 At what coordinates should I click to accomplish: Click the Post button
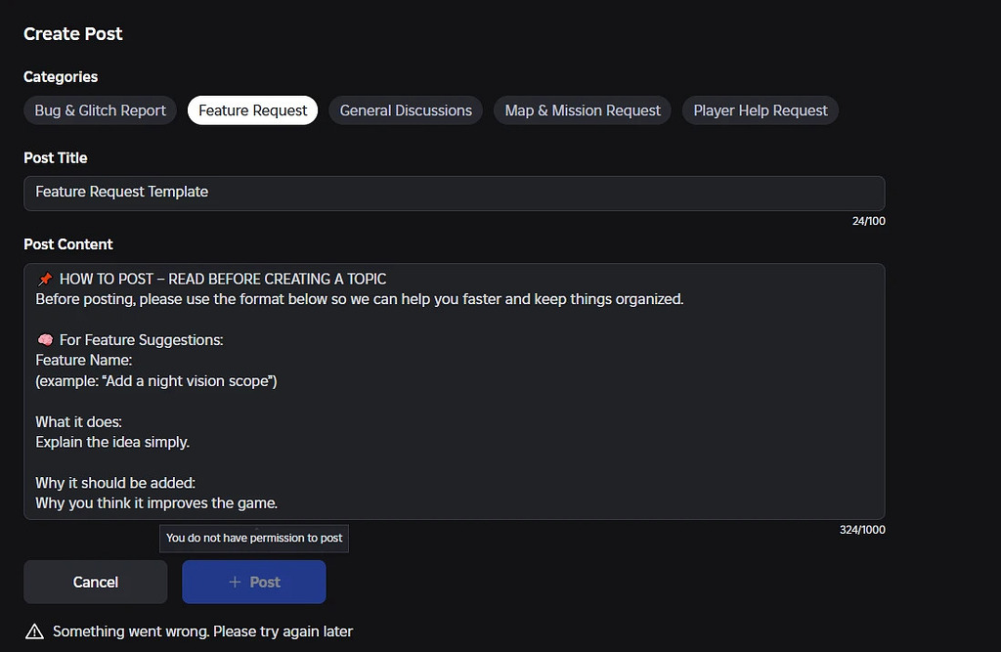click(x=254, y=582)
